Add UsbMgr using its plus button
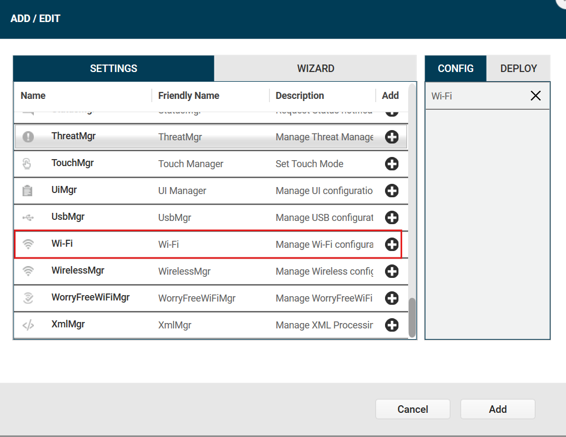Viewport: 566px width, 437px height. point(392,217)
